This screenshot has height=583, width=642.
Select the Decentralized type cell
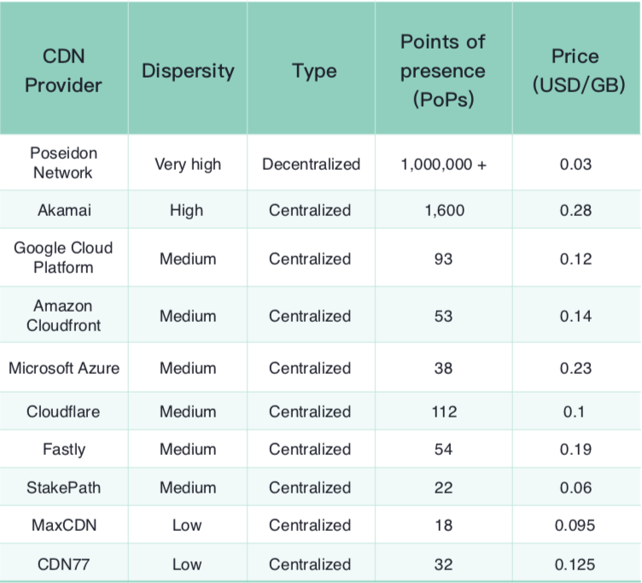[311, 164]
